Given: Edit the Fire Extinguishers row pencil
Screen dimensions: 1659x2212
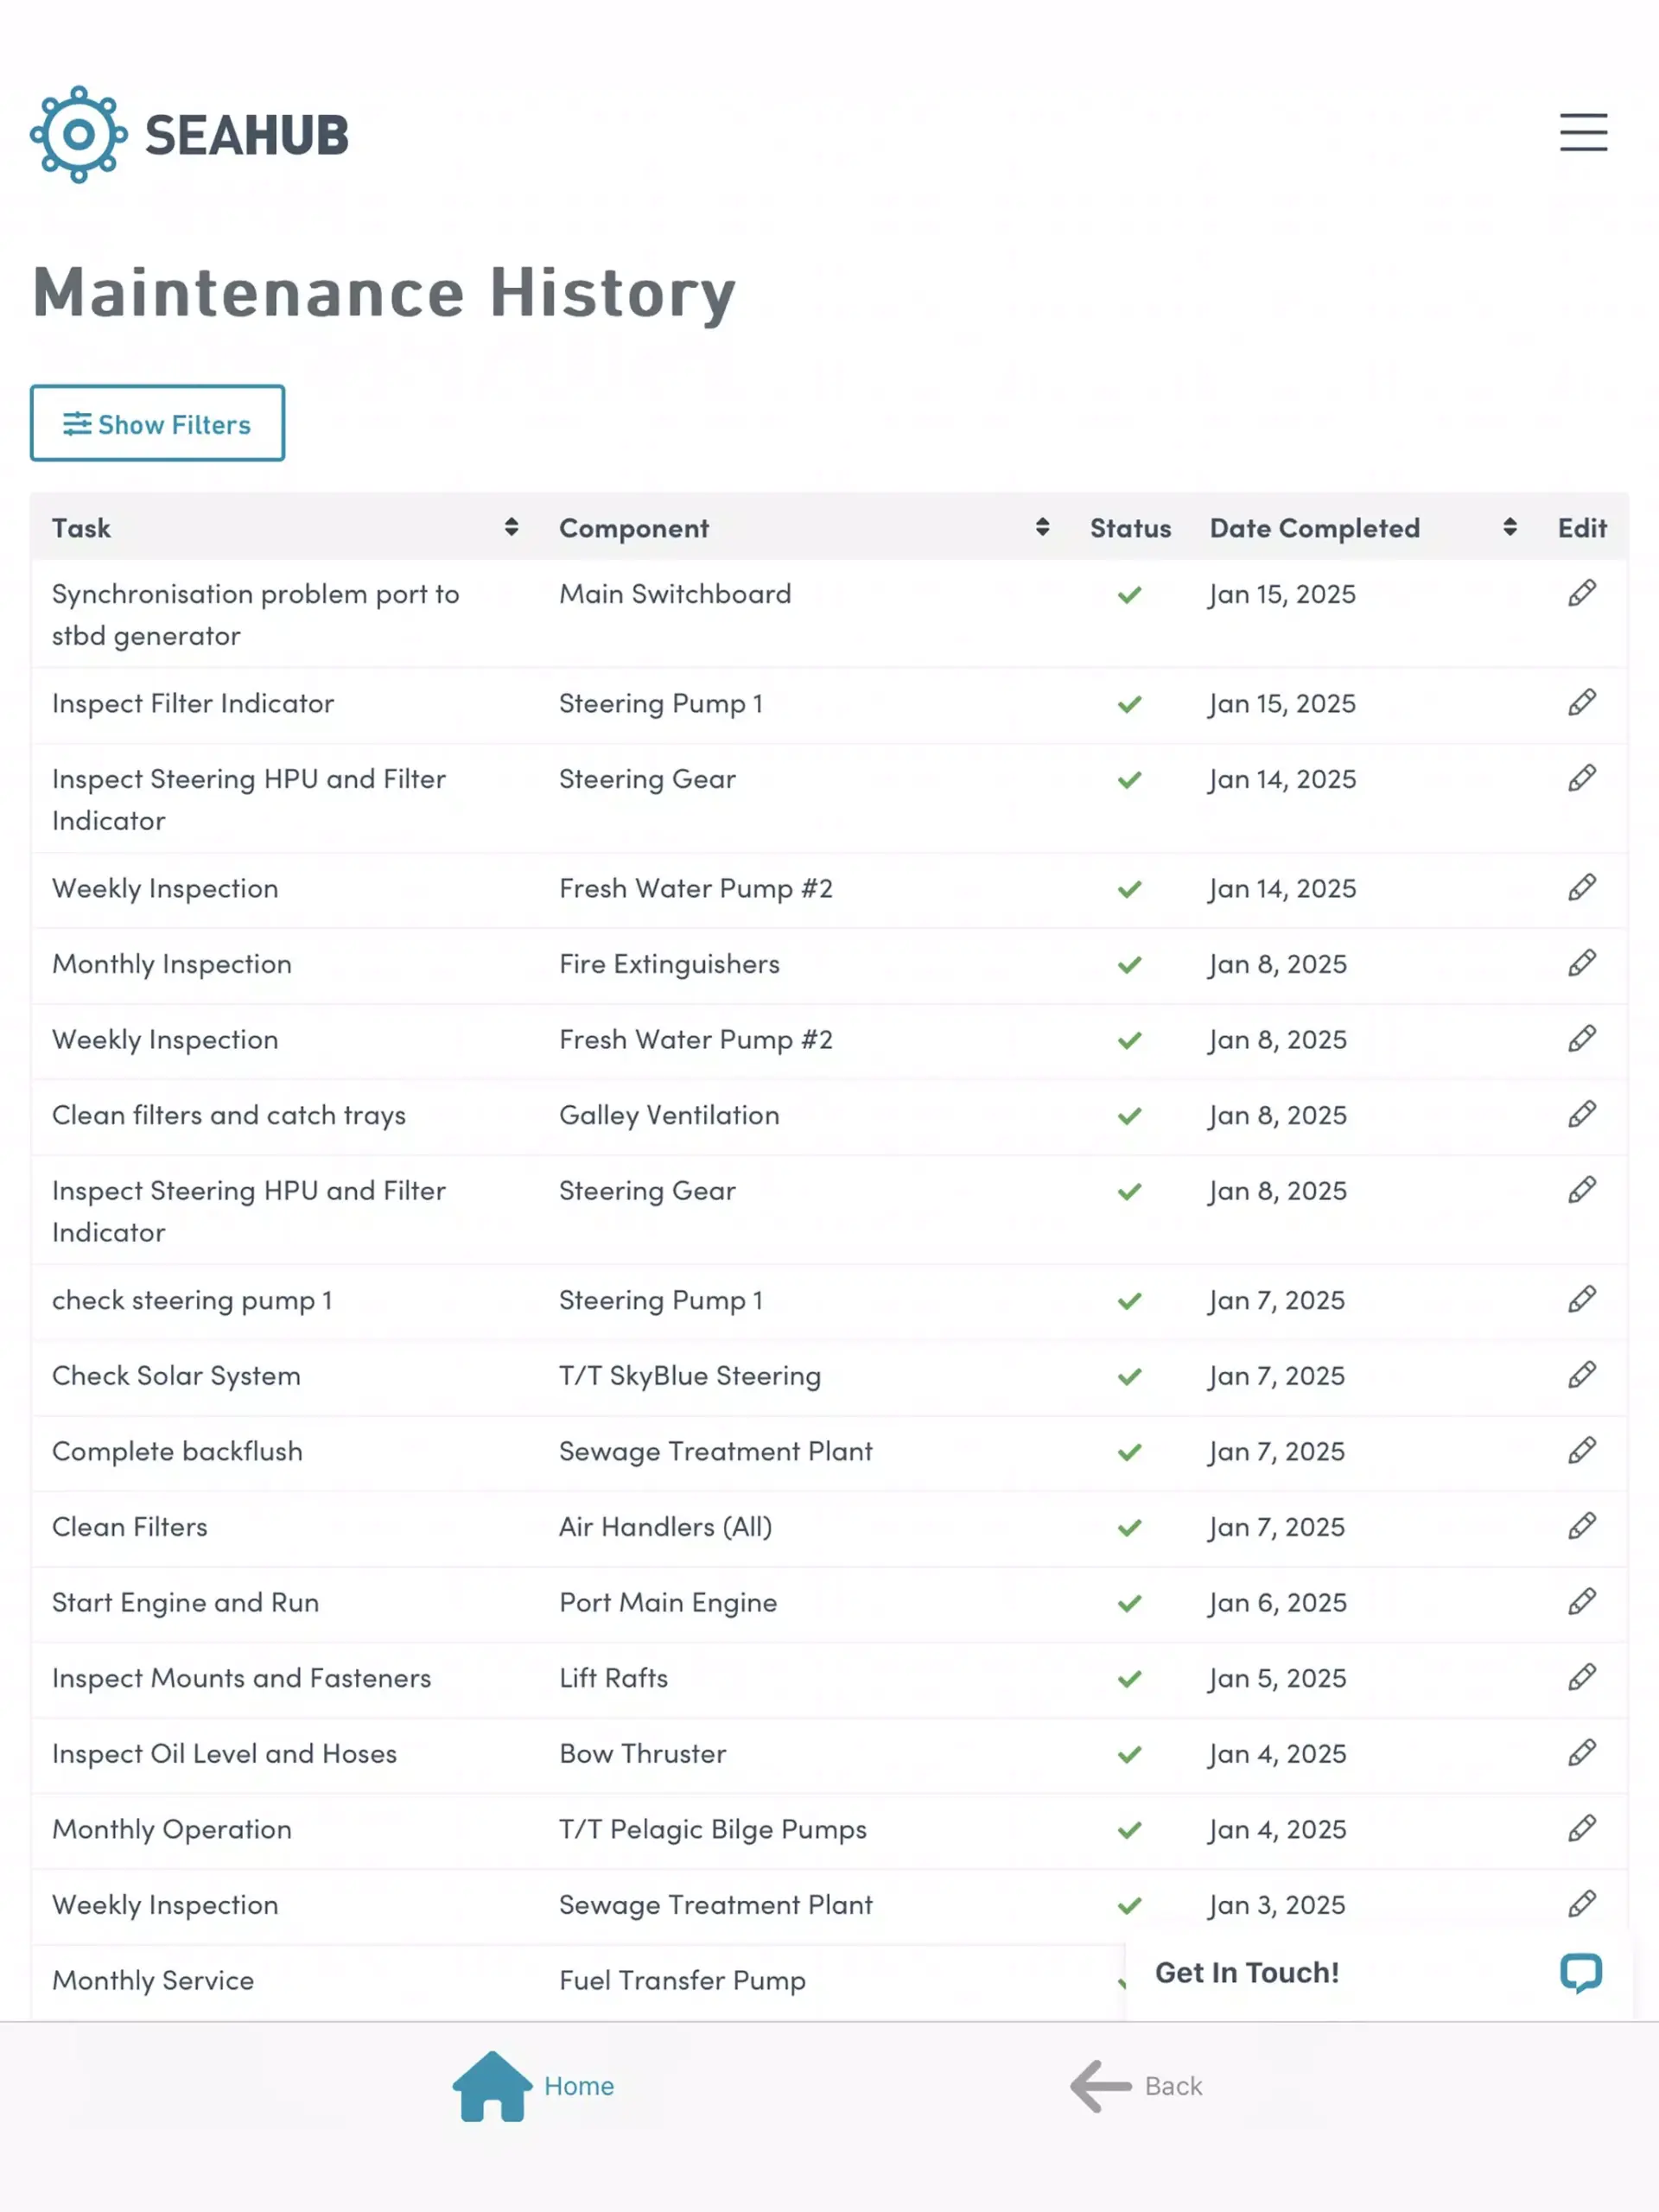Looking at the screenshot, I should click(x=1581, y=963).
